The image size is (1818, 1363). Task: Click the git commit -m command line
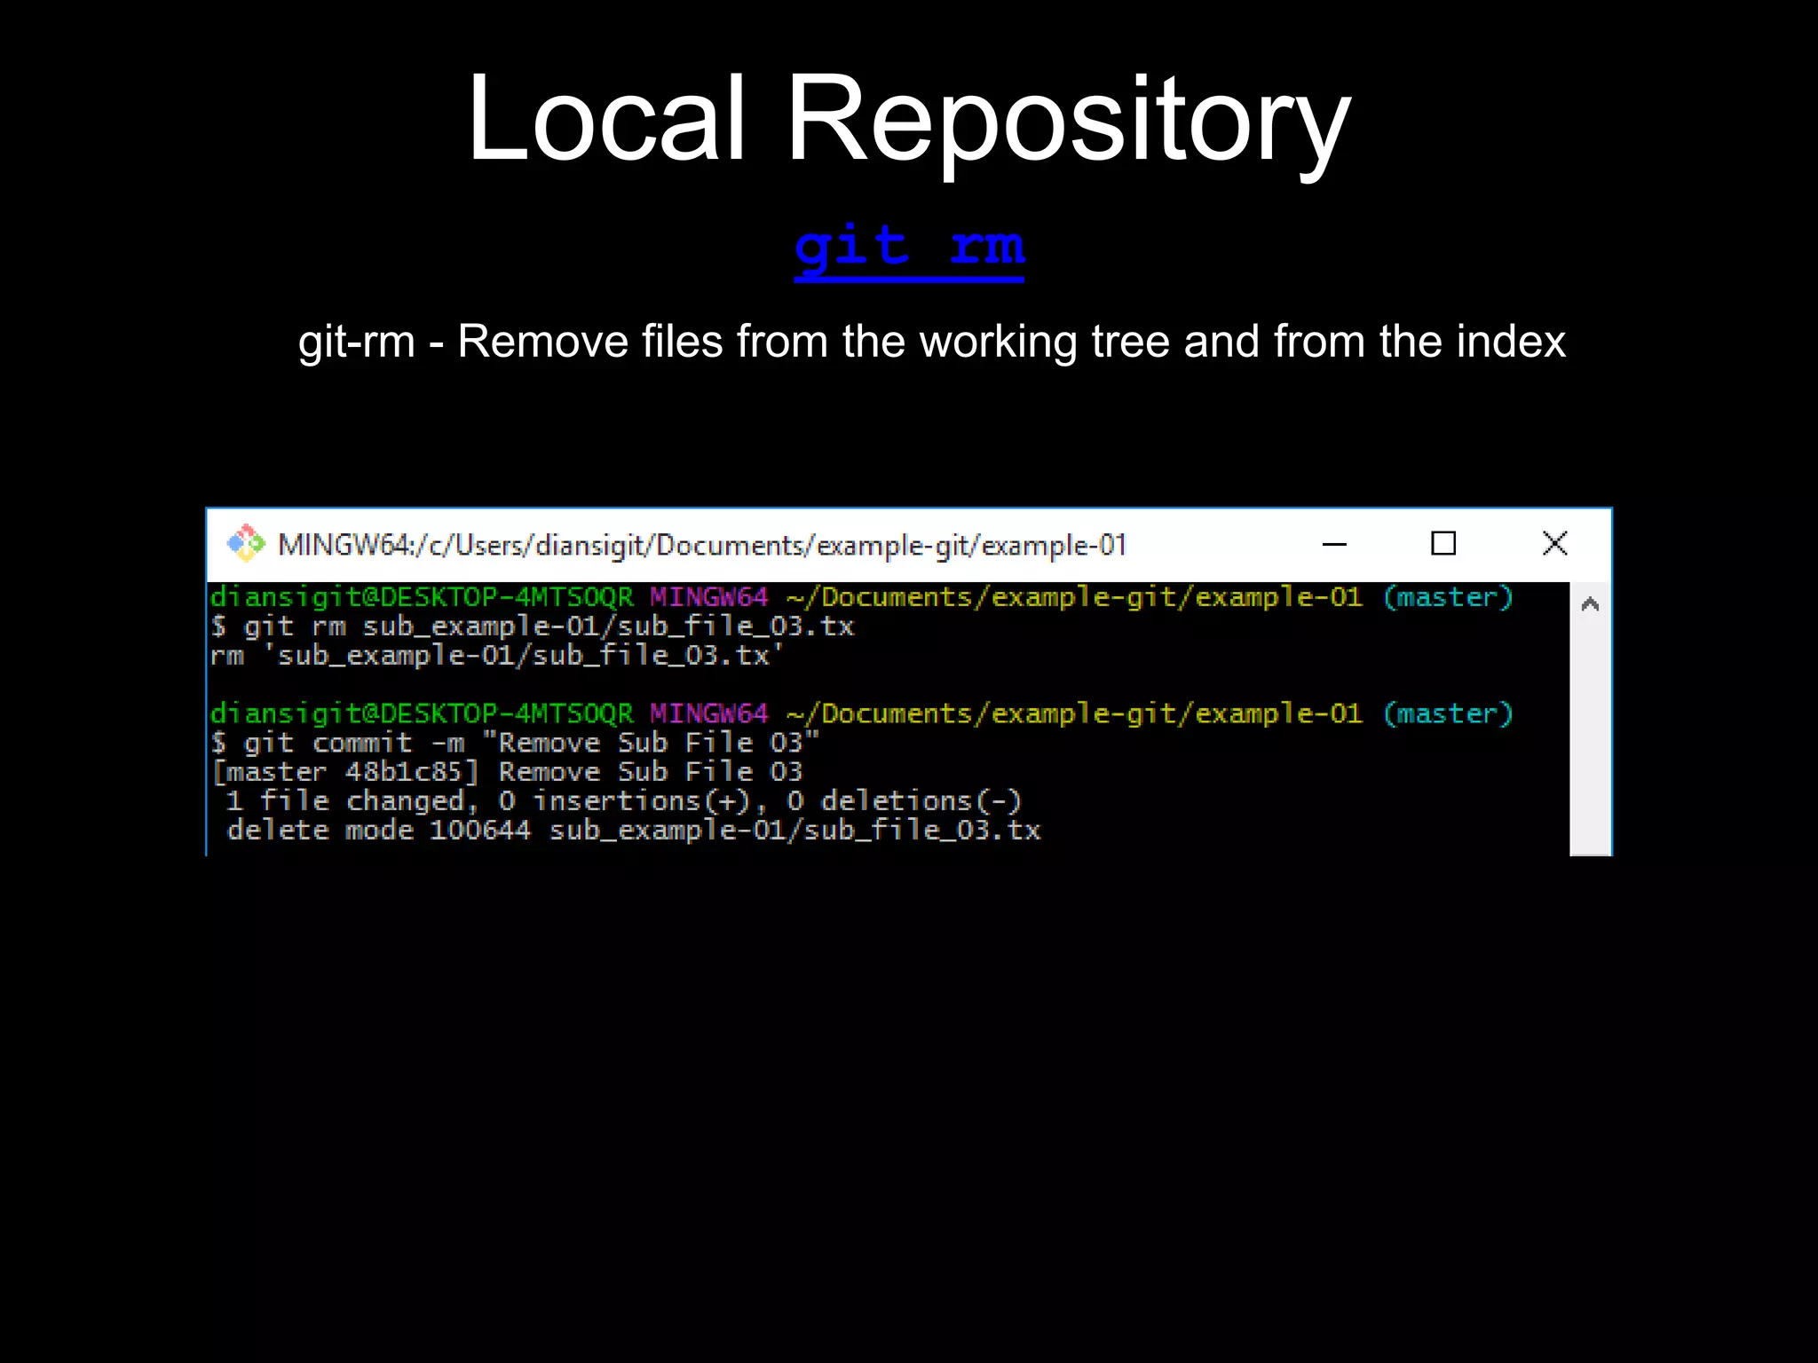click(x=515, y=743)
